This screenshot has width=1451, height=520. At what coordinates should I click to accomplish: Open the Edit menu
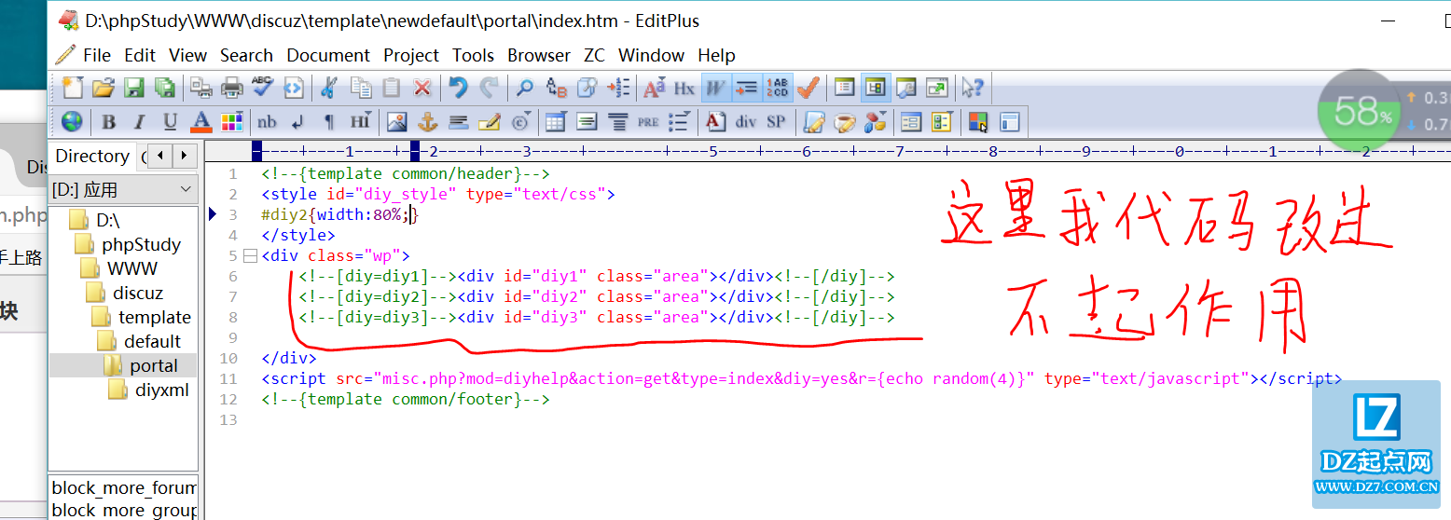140,55
